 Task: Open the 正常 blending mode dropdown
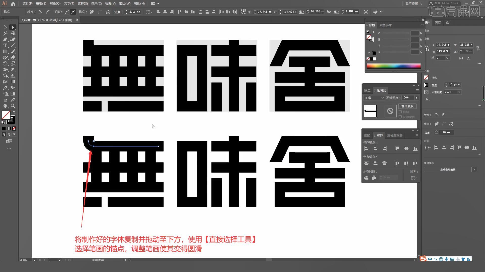click(x=374, y=98)
